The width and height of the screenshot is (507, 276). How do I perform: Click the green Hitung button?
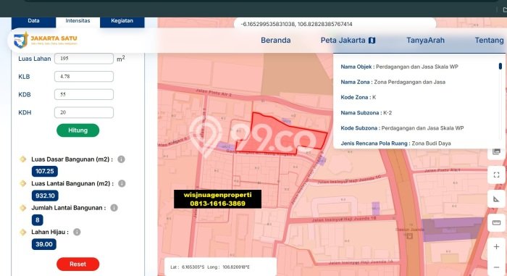tap(78, 130)
